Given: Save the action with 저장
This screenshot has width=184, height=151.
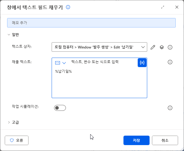Looking at the screenshot, I should point(136,140).
